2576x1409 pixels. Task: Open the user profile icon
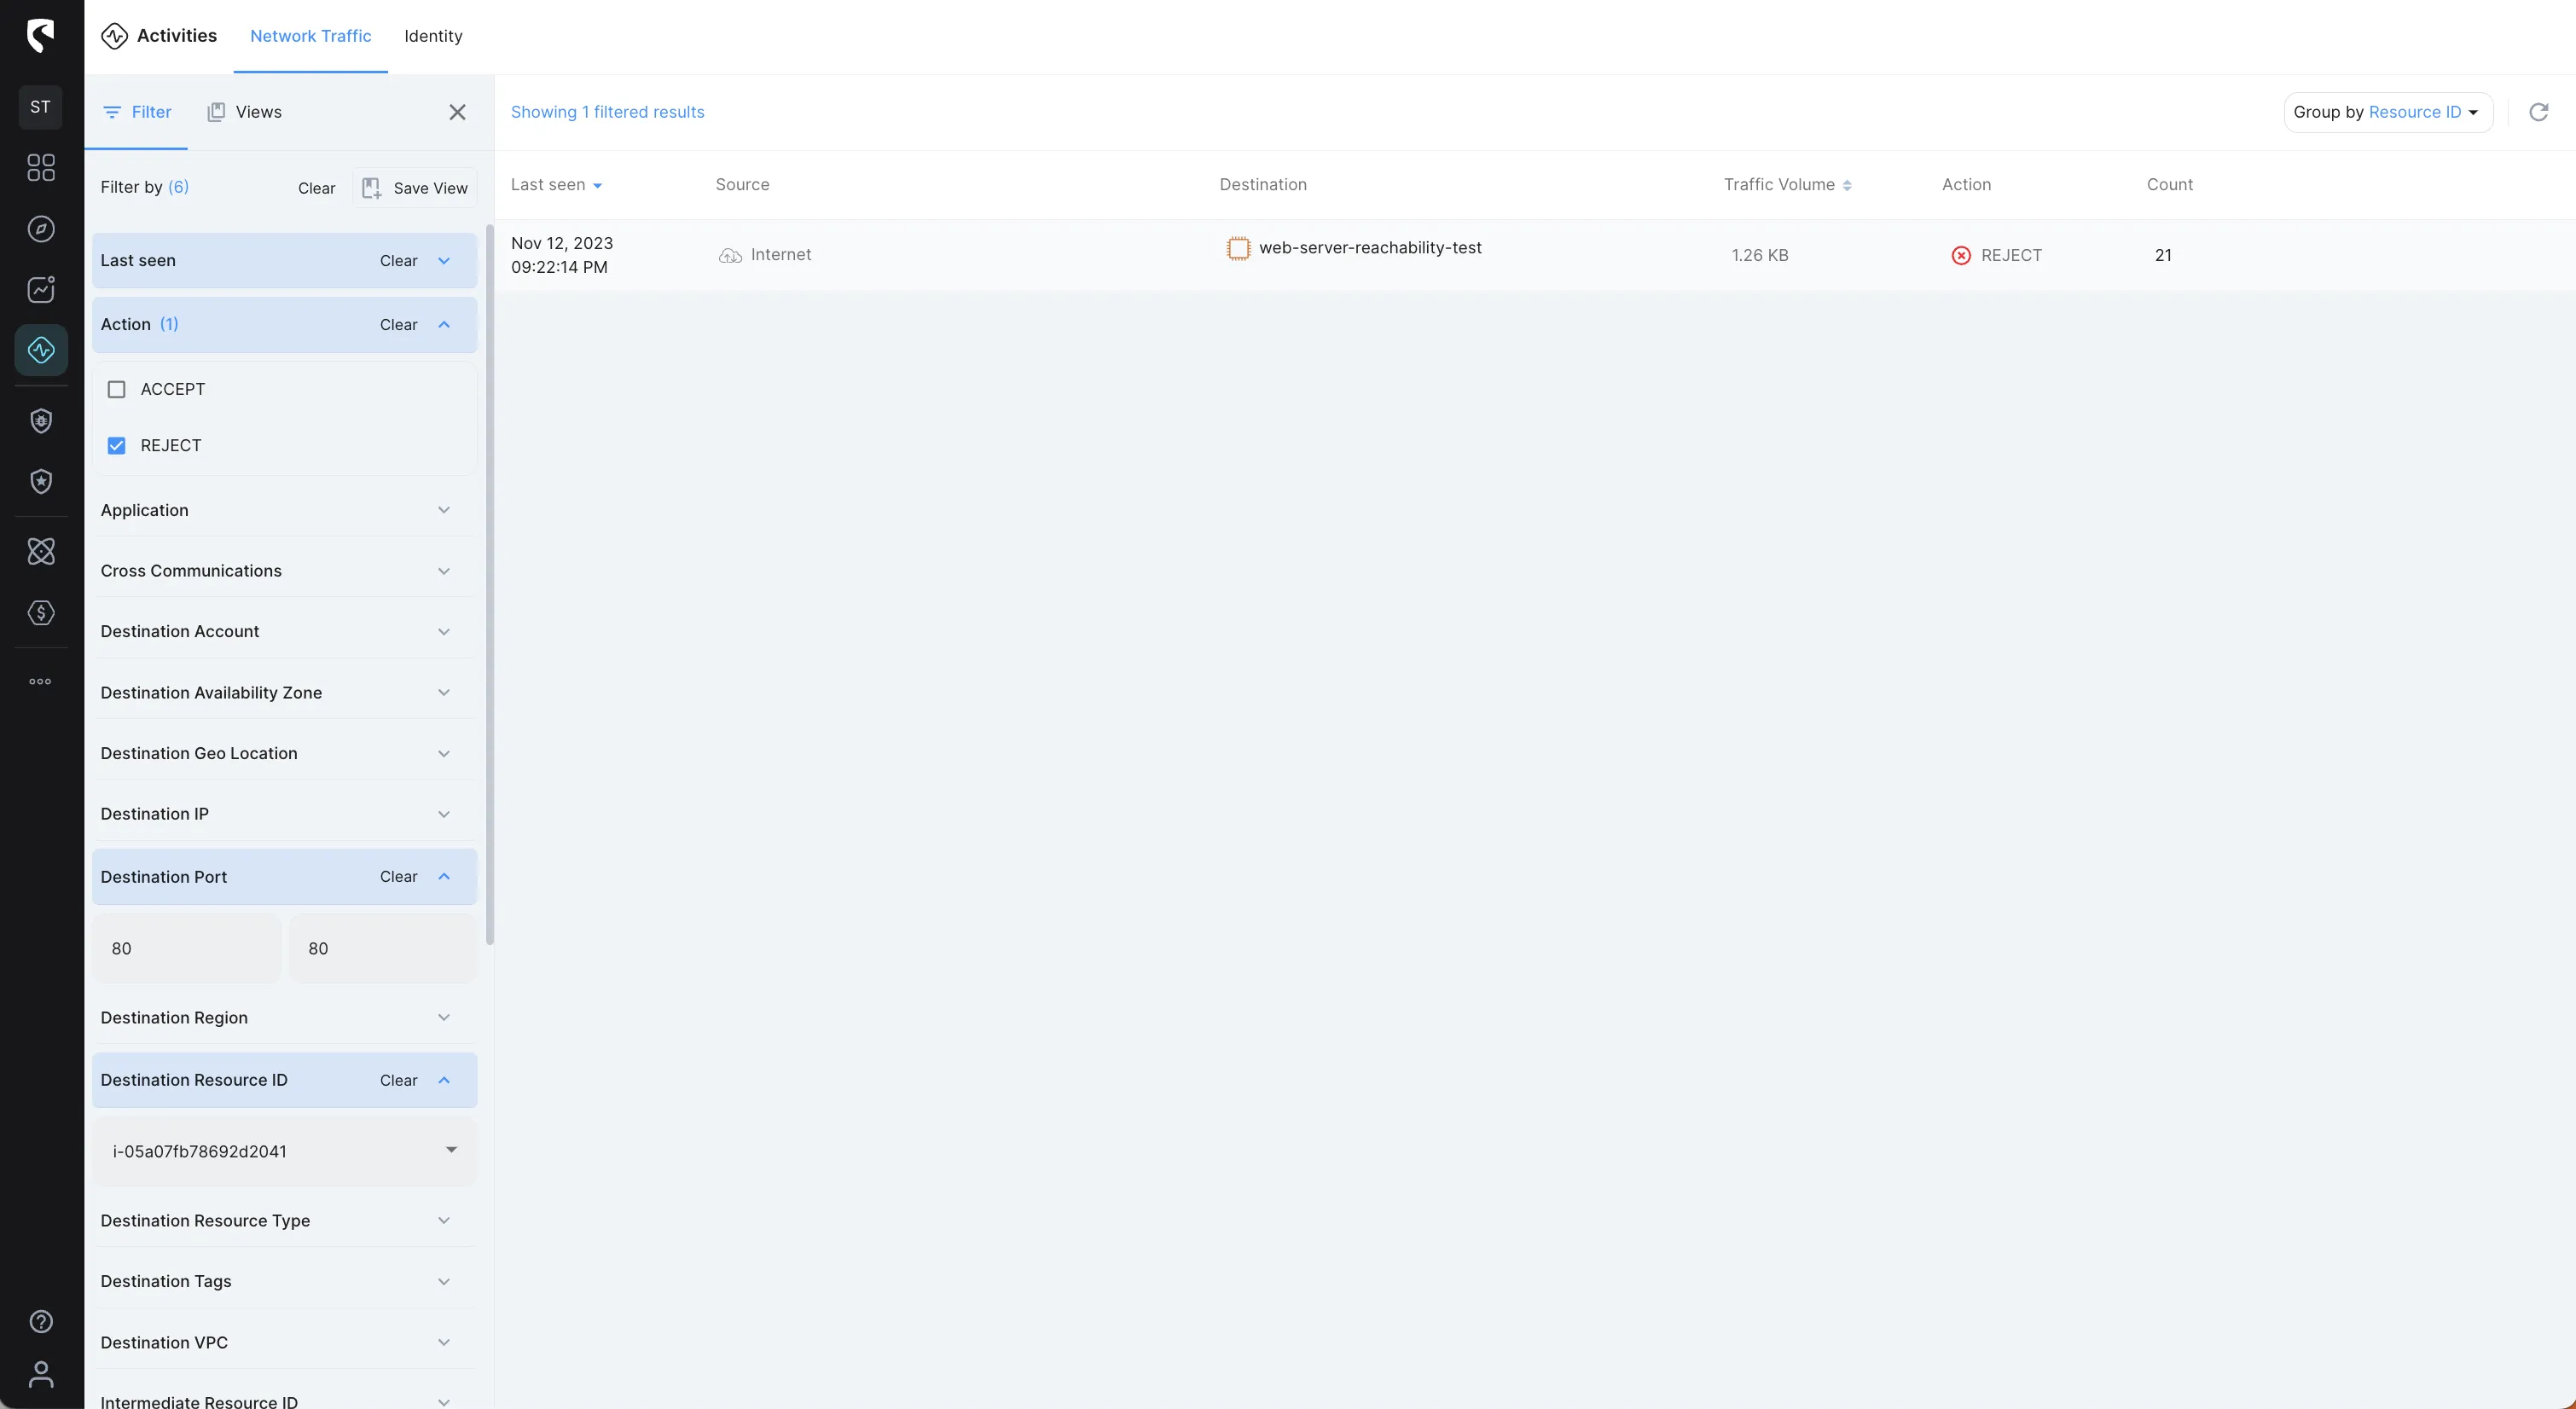(41, 1375)
